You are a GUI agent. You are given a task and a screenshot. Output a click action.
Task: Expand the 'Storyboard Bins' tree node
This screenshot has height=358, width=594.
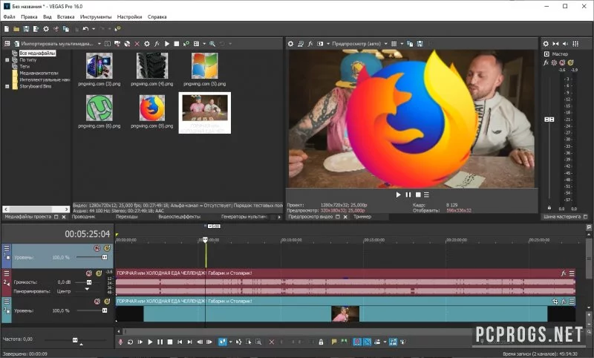[7, 86]
